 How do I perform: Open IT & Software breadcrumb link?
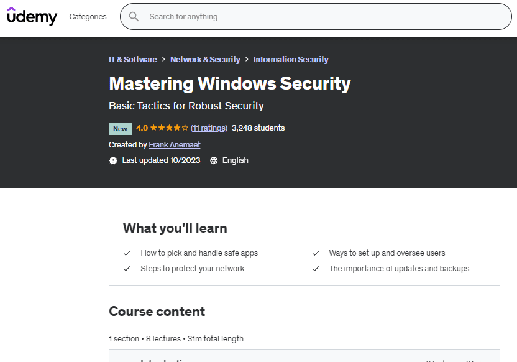pos(133,59)
